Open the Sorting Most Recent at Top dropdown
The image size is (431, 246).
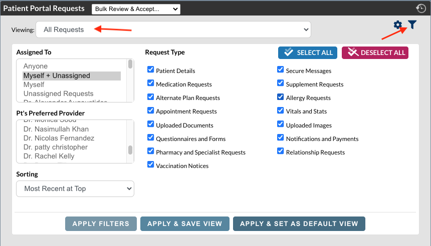pos(75,188)
